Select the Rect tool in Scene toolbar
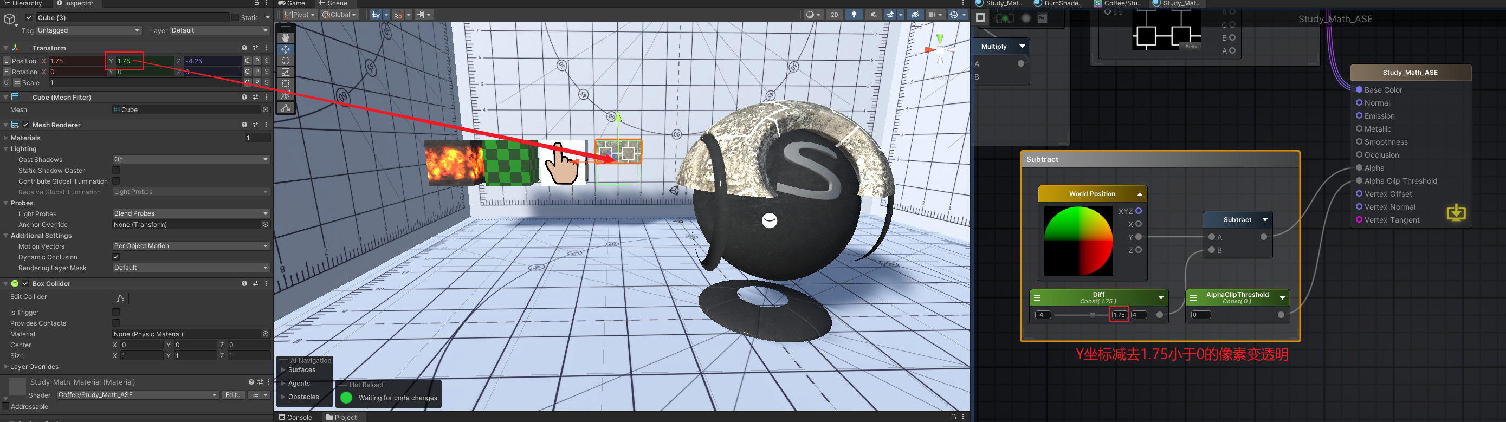Image resolution: width=1506 pixels, height=422 pixels. [285, 84]
